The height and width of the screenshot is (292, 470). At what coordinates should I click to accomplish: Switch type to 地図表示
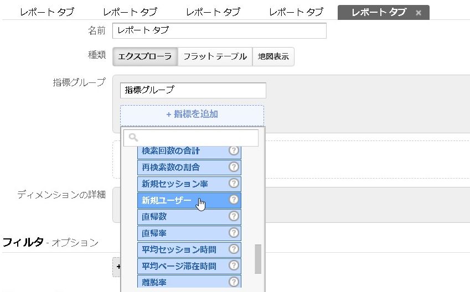273,56
